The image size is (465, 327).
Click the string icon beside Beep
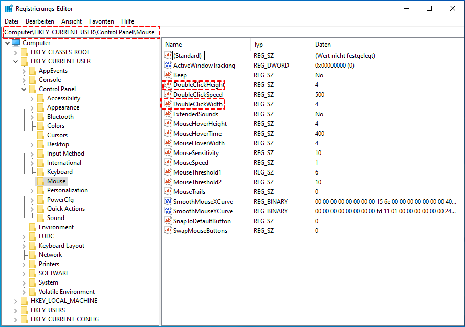[x=168, y=75]
